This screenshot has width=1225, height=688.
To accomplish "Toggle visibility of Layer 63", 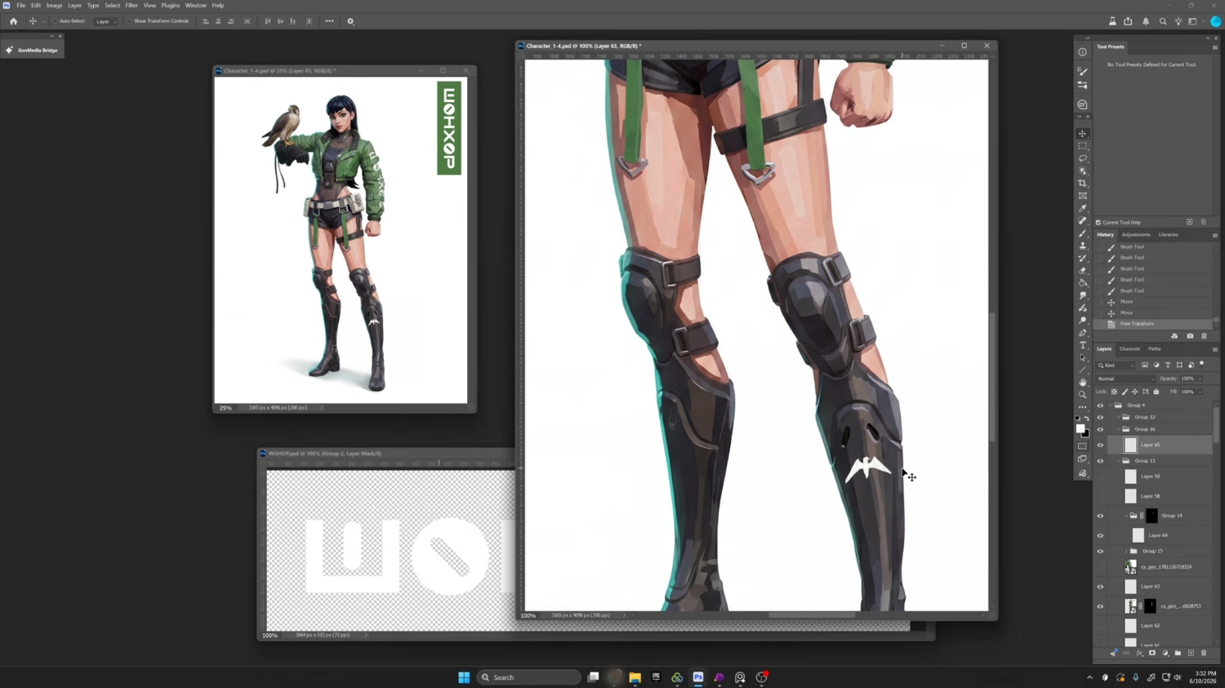I will [1100, 587].
